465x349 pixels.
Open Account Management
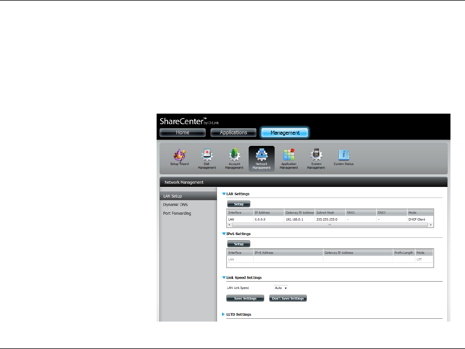(234, 159)
